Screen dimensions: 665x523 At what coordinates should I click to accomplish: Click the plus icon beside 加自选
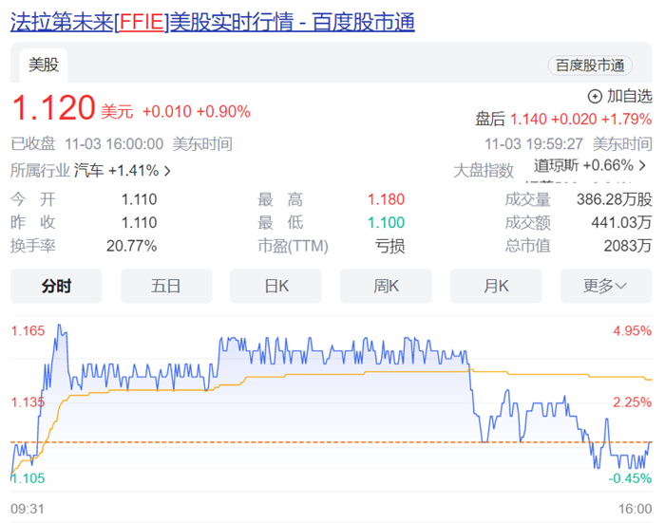(x=596, y=96)
